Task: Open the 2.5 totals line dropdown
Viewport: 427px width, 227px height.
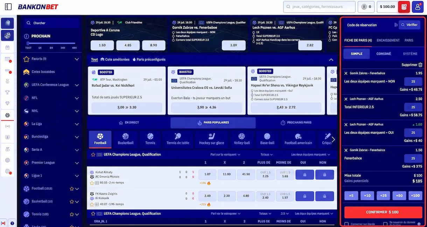Action: [x=285, y=213]
